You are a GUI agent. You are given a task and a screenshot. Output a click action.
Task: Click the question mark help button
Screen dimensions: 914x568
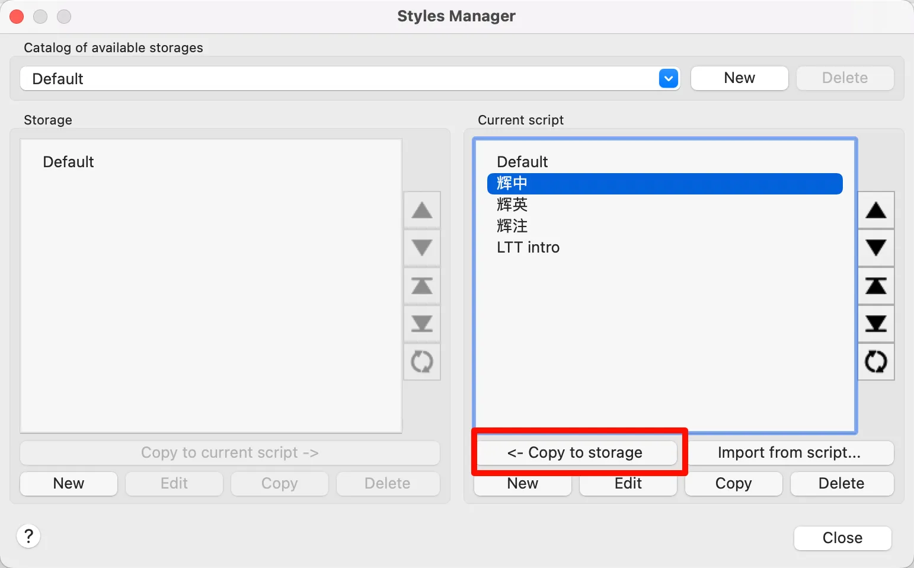[x=28, y=537]
